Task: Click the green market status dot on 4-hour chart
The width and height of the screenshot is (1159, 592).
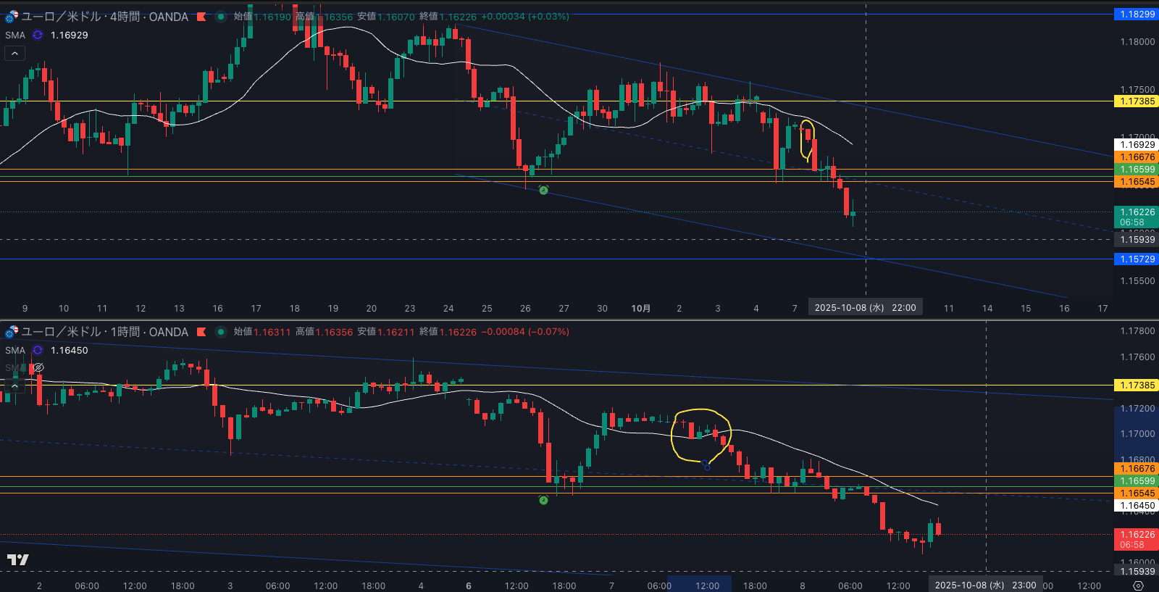Action: [221, 17]
